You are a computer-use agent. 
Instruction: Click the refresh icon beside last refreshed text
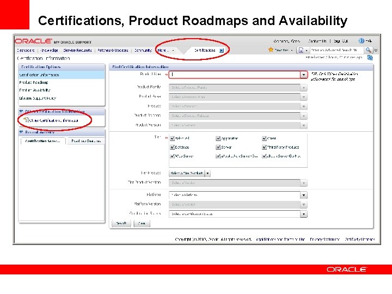point(370,58)
